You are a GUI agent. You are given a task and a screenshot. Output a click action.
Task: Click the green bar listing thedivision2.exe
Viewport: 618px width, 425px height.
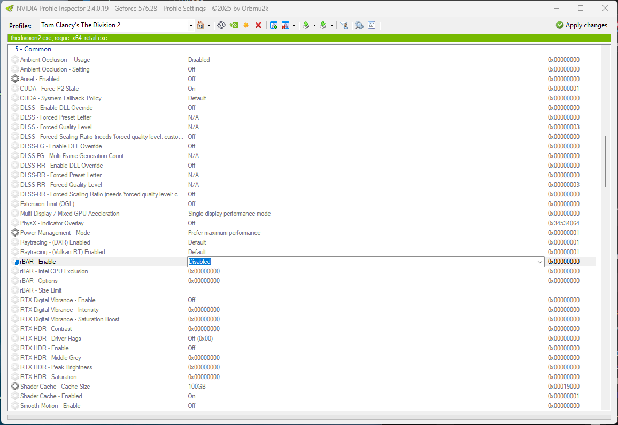click(x=308, y=38)
